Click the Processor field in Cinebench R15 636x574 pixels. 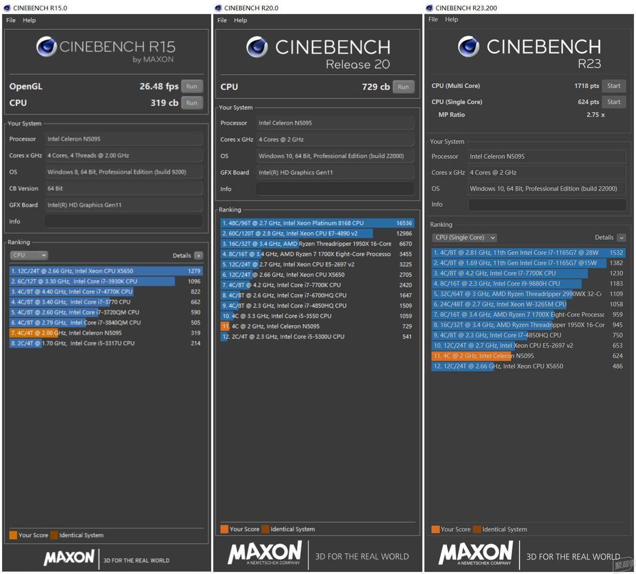coord(124,139)
